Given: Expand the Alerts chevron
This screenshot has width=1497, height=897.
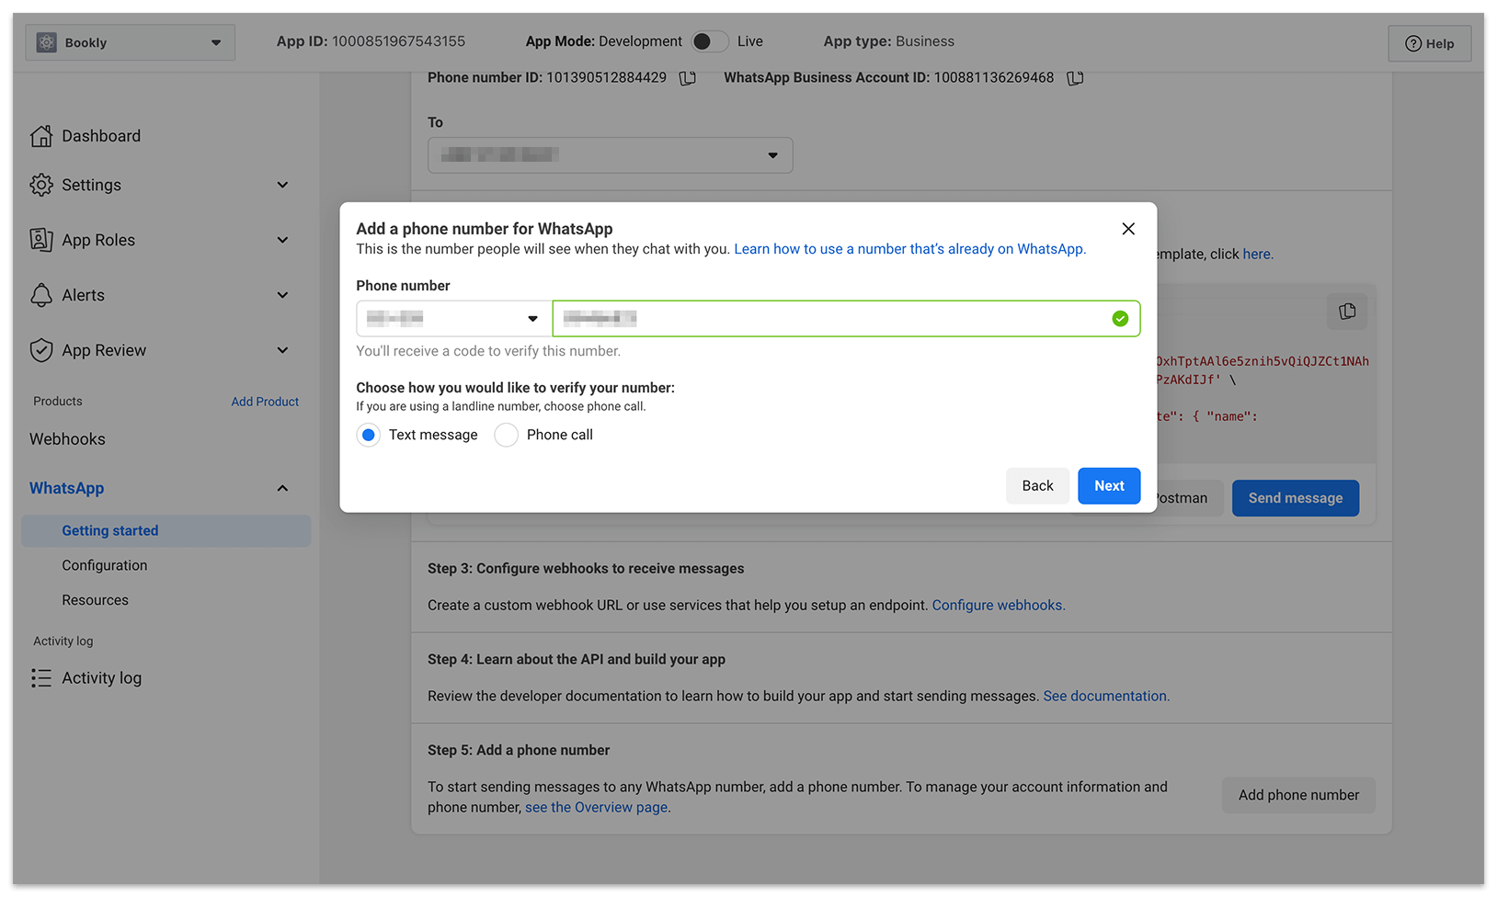Looking at the screenshot, I should point(282,295).
